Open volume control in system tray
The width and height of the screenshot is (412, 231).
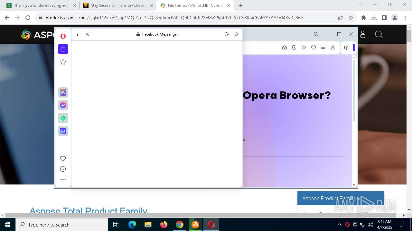[370, 225]
